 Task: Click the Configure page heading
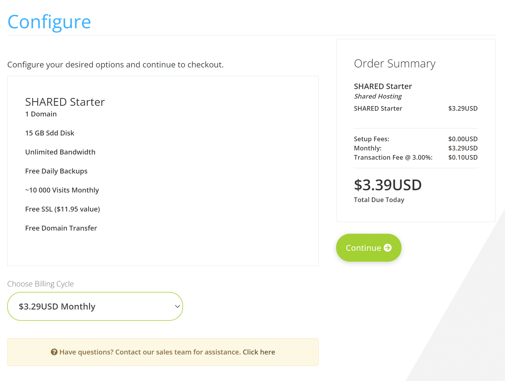(x=49, y=22)
